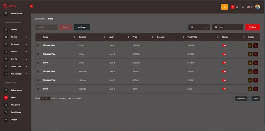This screenshot has width=265, height=131.
Task: Check the Level 1 Basic row checkbox
Action: [x=38, y=89]
